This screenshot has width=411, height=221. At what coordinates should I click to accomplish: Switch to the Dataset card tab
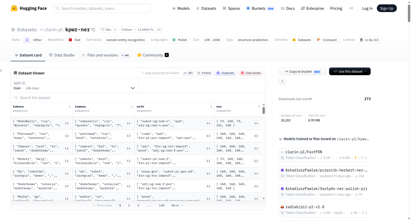[x=28, y=55]
